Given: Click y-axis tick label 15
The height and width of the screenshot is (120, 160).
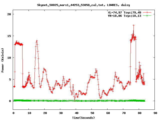Looking at the screenshot, I should pyautogui.click(x=9, y=36).
